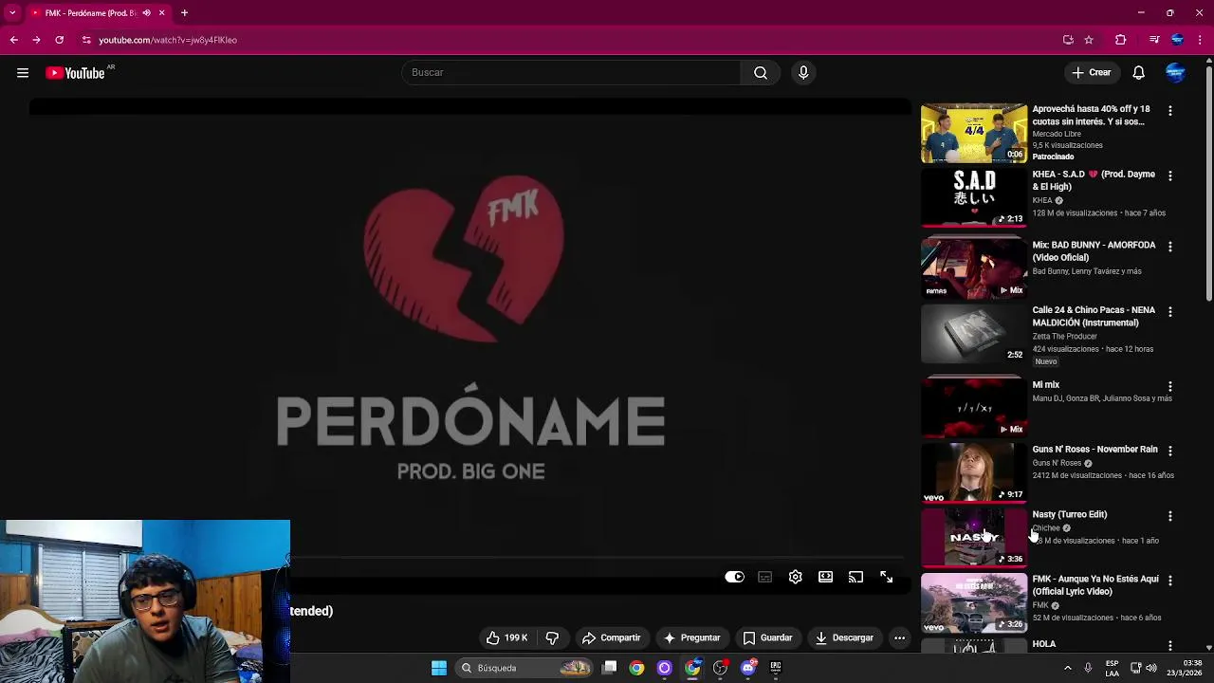Open Task View on the taskbar

point(610,668)
